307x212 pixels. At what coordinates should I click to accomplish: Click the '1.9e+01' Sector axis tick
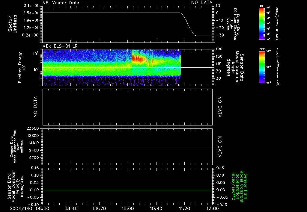pyautogui.click(x=31, y=20)
